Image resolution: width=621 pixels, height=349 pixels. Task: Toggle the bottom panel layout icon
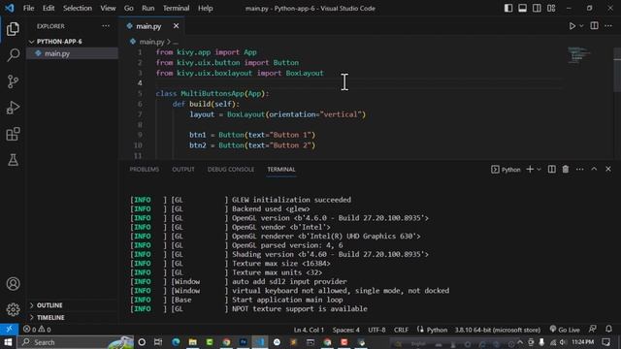coord(522,9)
